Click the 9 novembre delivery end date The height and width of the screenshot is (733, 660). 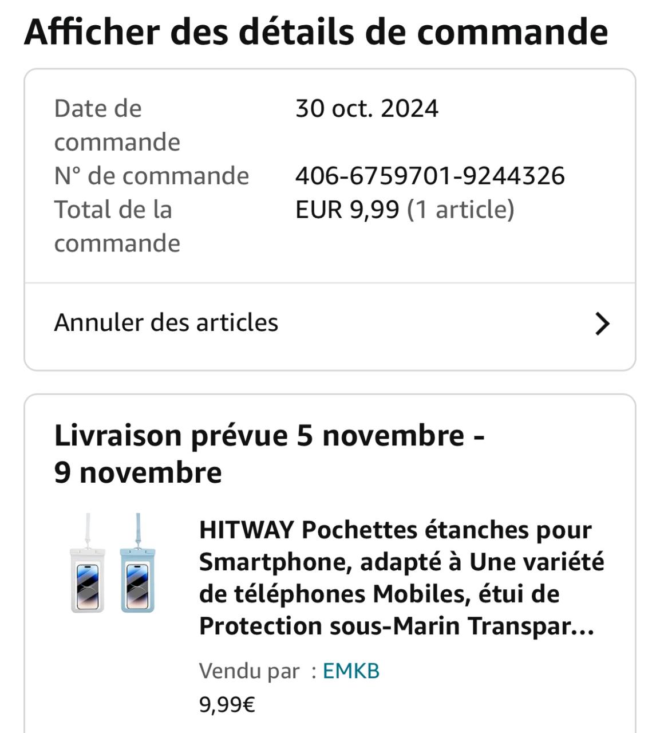tap(137, 473)
